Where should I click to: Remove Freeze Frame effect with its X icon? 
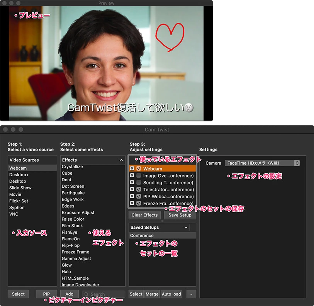(132, 203)
